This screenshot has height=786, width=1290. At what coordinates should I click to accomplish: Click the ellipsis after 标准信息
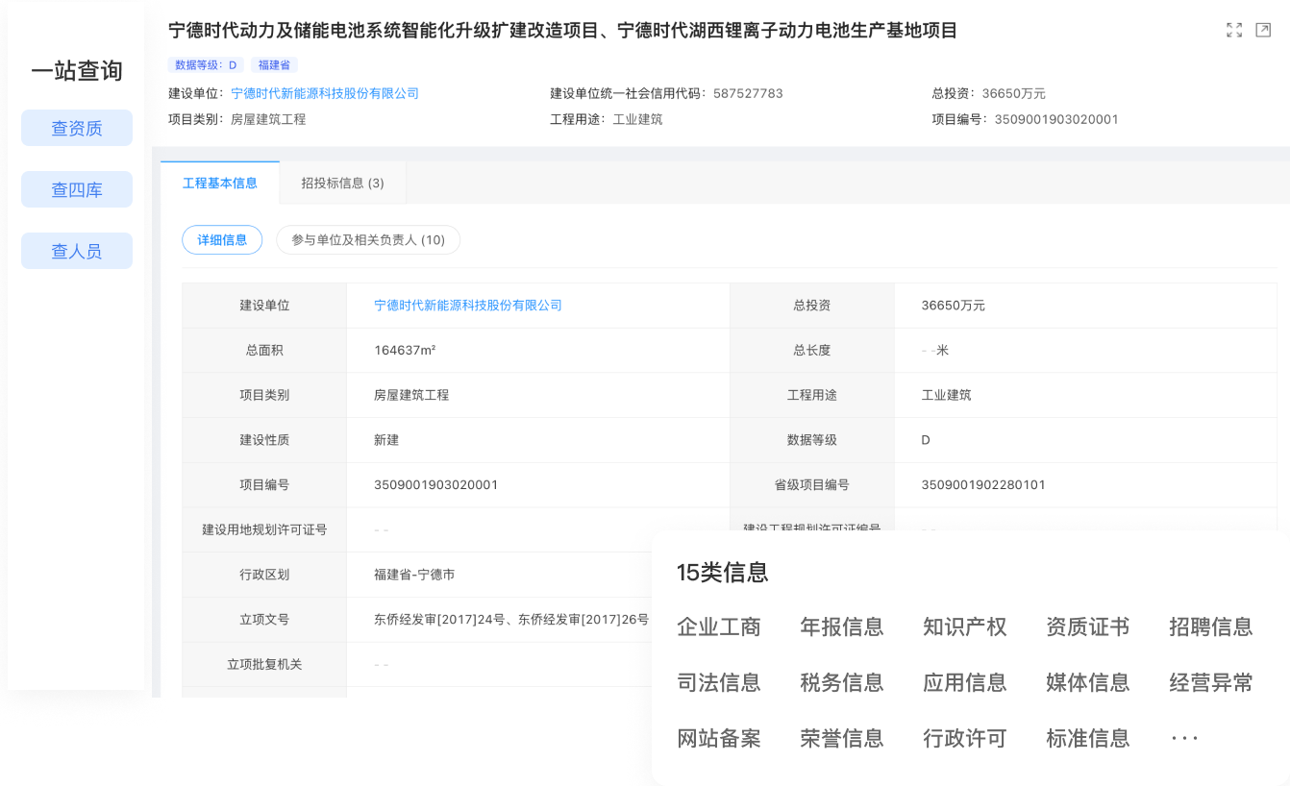[x=1185, y=739]
